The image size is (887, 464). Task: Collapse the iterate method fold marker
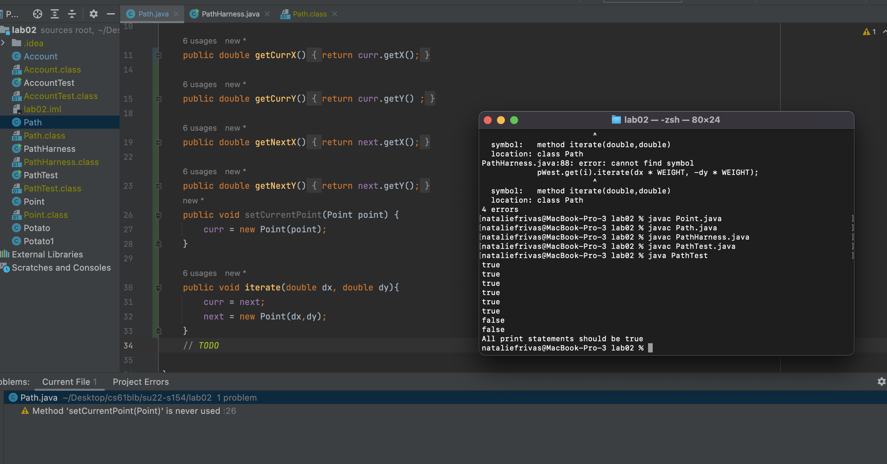tap(158, 288)
